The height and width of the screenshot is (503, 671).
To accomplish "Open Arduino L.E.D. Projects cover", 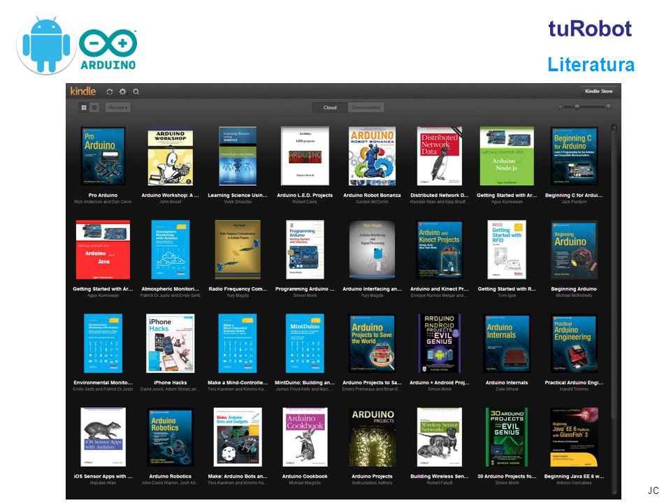I will coord(305,156).
